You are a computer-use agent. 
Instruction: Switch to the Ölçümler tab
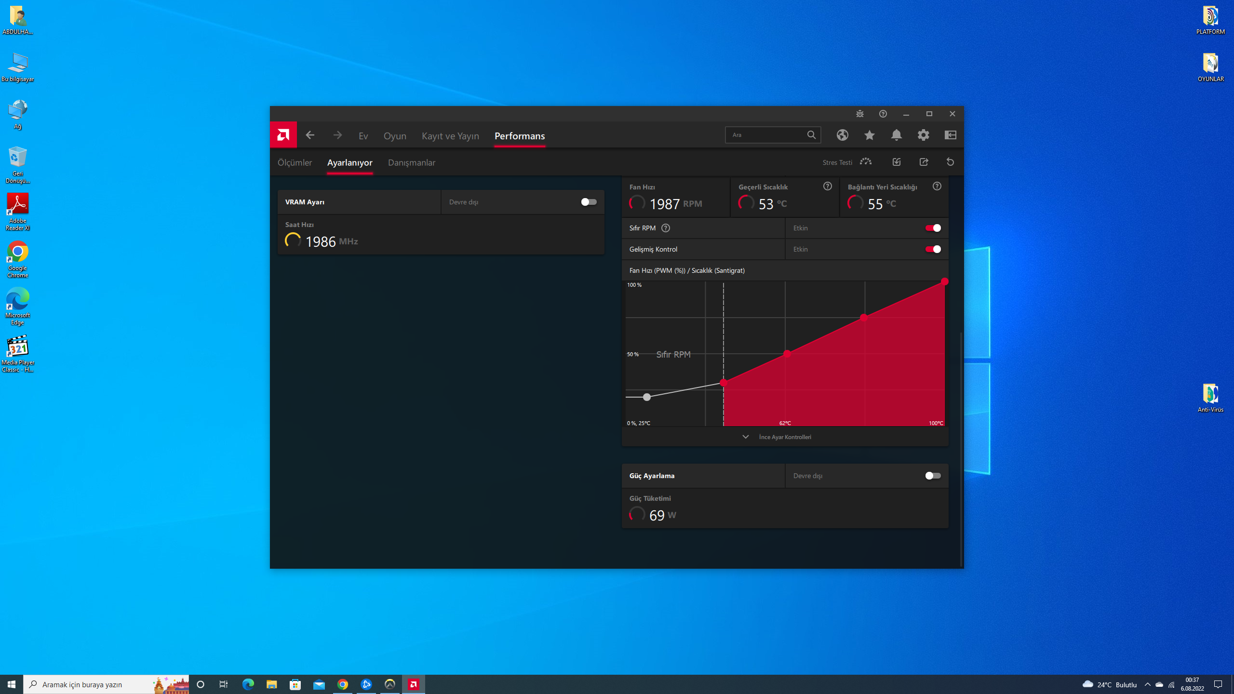pos(295,162)
